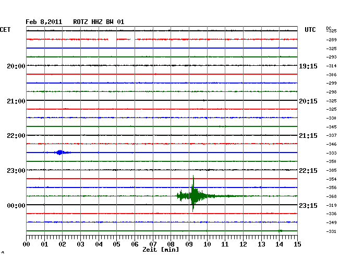This screenshot has height=258, width=339.
Task: Click the DC value '-385'
Action: (331, 170)
